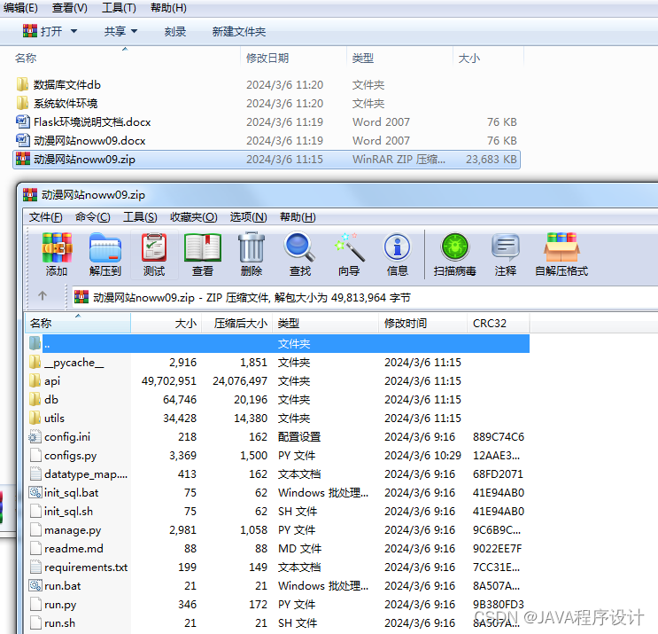Click the api folder icon

click(35, 380)
